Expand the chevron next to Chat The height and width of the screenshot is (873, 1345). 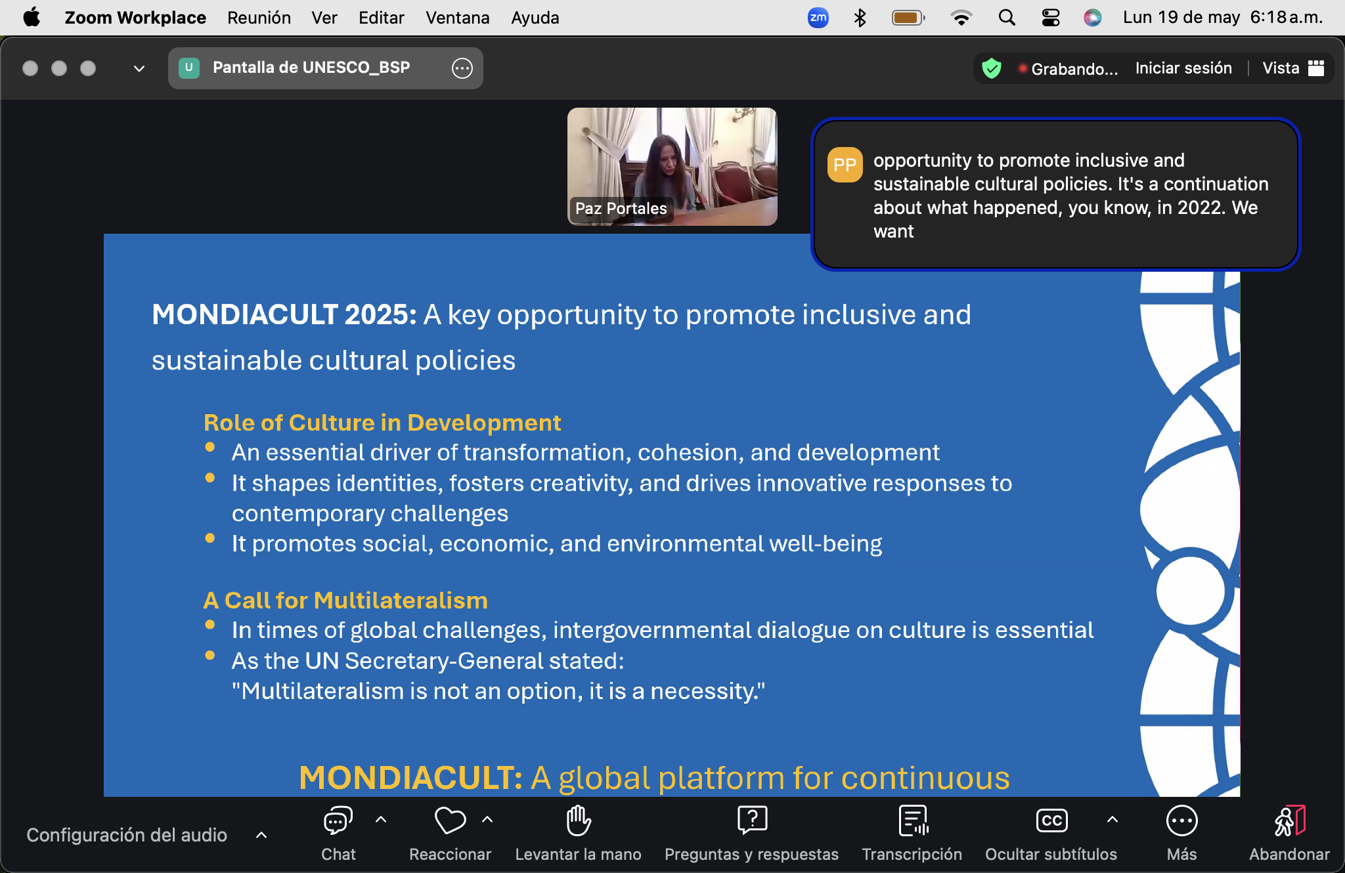click(381, 819)
